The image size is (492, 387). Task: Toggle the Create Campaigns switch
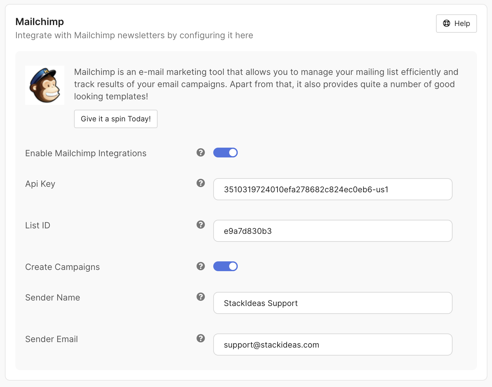click(225, 266)
